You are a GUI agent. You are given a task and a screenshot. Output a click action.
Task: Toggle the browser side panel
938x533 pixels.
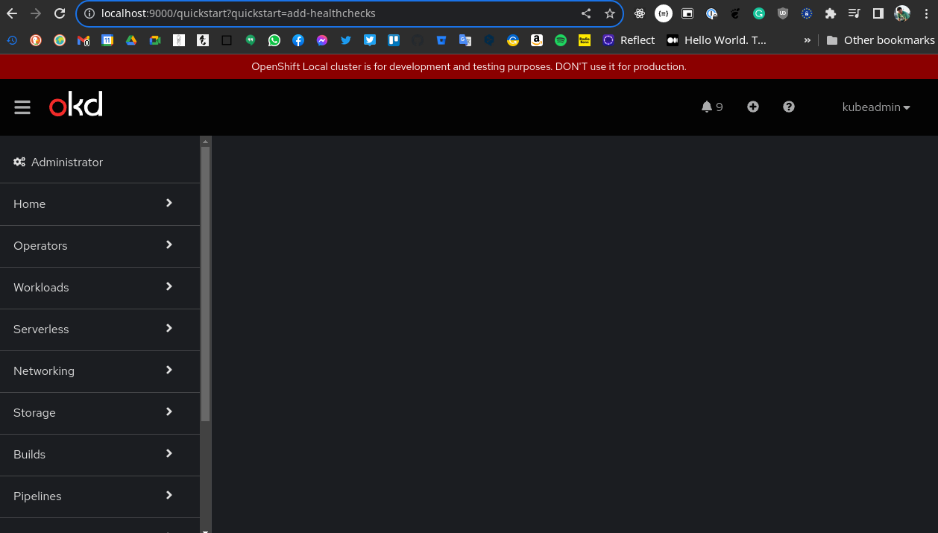(x=878, y=13)
